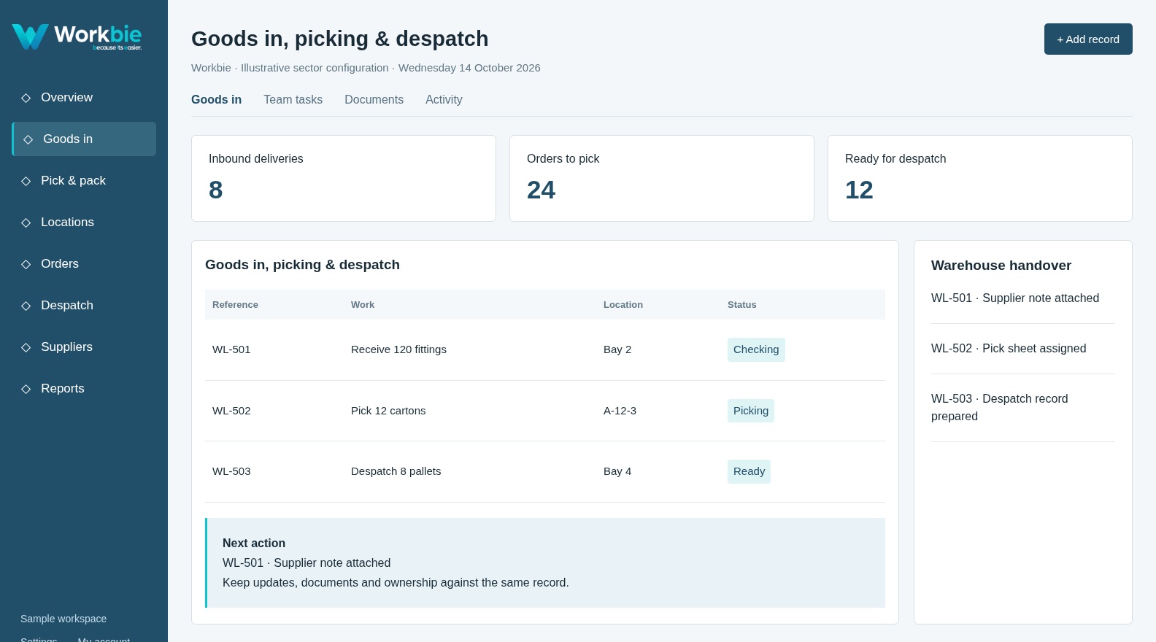
Task: Click the Picking status badge
Action: click(x=751, y=411)
